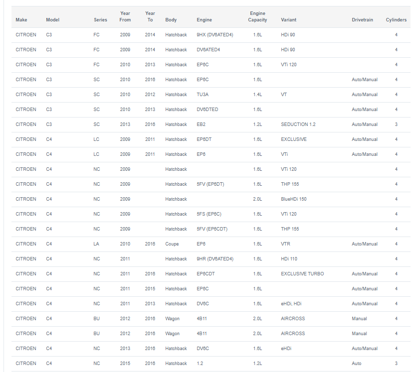The width and height of the screenshot is (416, 372).
Task: Select the TU3A engine cell
Action: [203, 95]
